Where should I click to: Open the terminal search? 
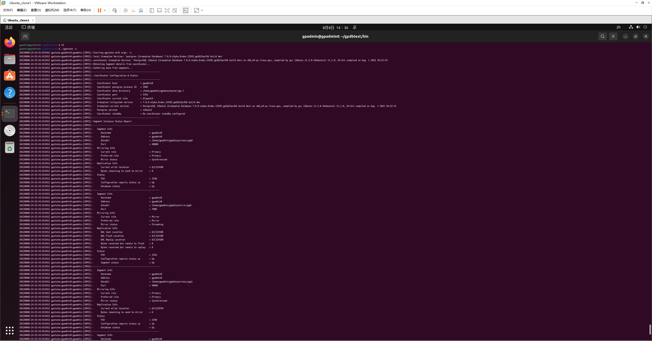click(x=602, y=36)
